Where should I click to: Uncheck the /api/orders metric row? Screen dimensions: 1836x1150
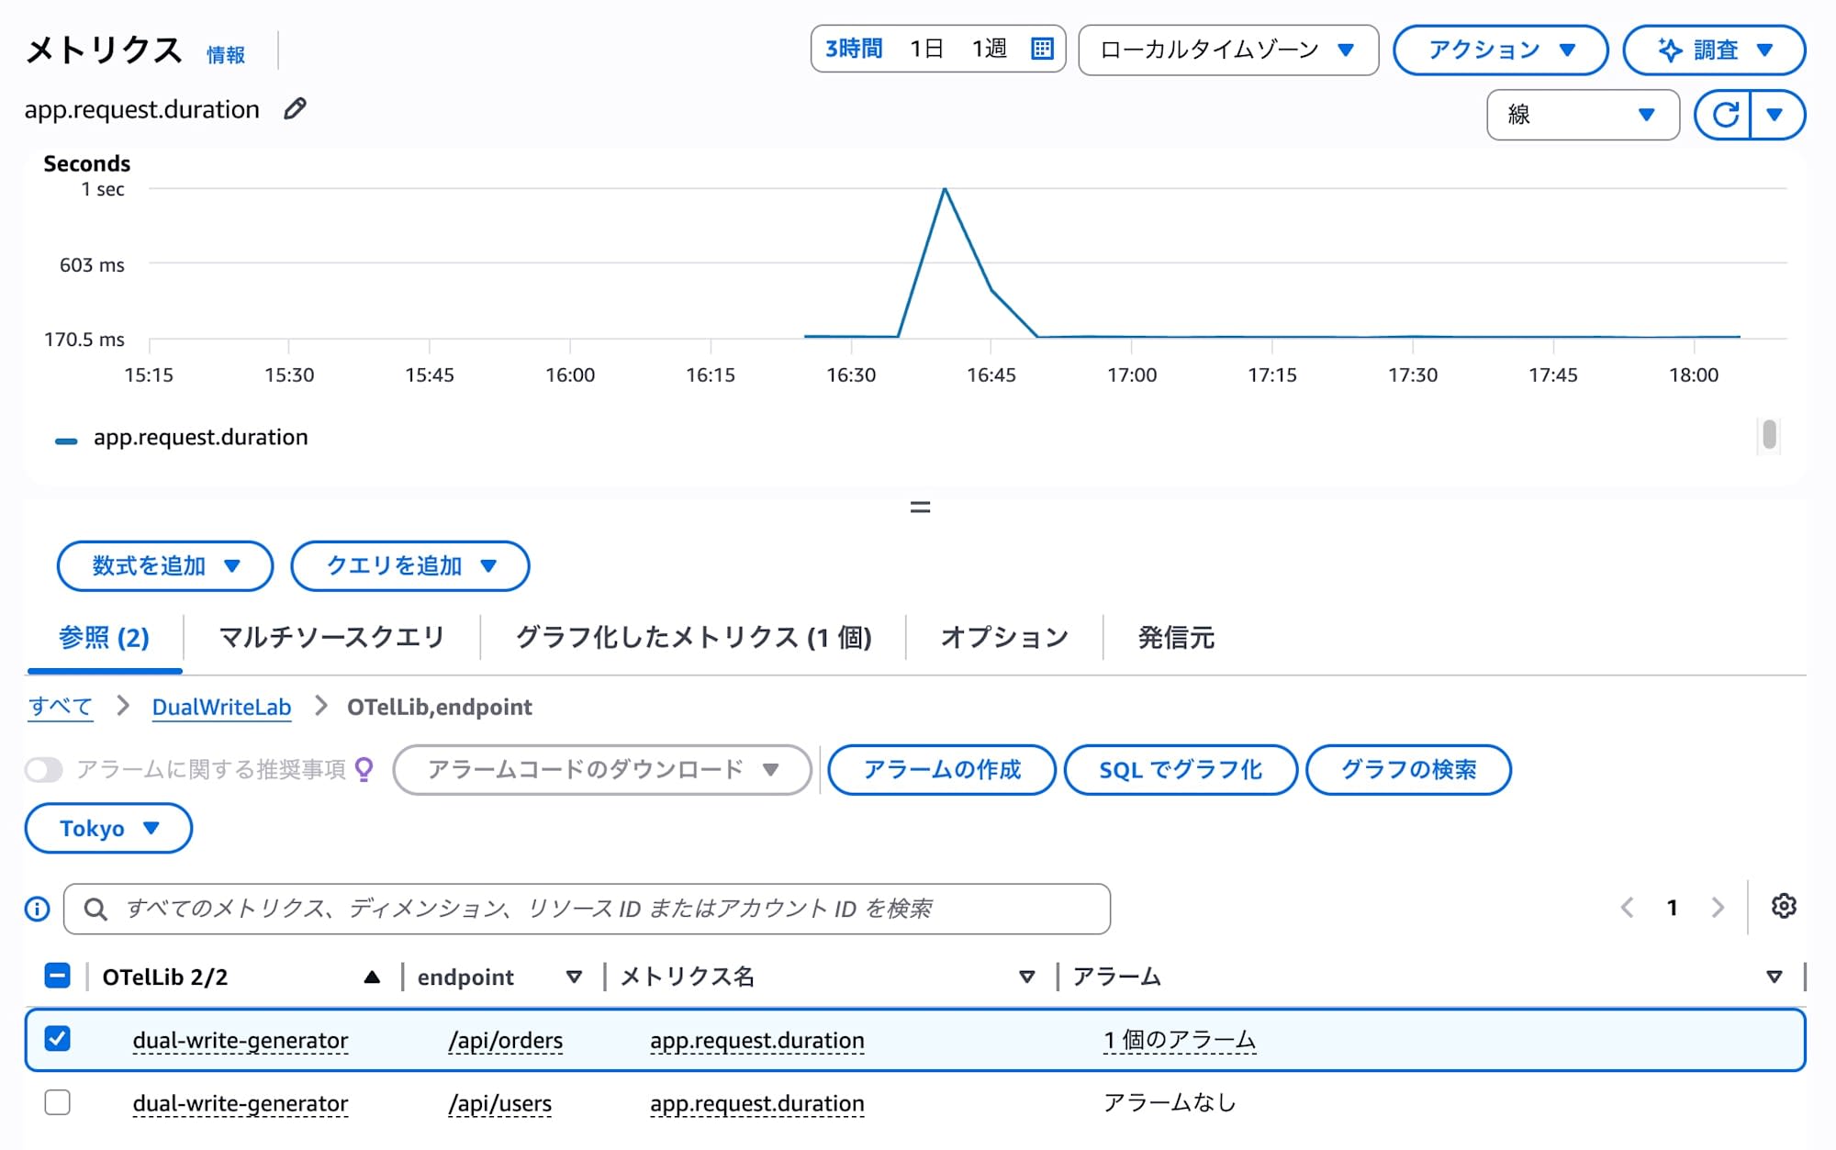pos(58,1039)
